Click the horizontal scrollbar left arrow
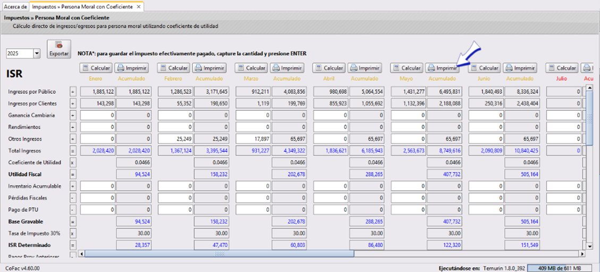Image resolution: width=600 pixels, height=272 pixels. tap(81, 254)
